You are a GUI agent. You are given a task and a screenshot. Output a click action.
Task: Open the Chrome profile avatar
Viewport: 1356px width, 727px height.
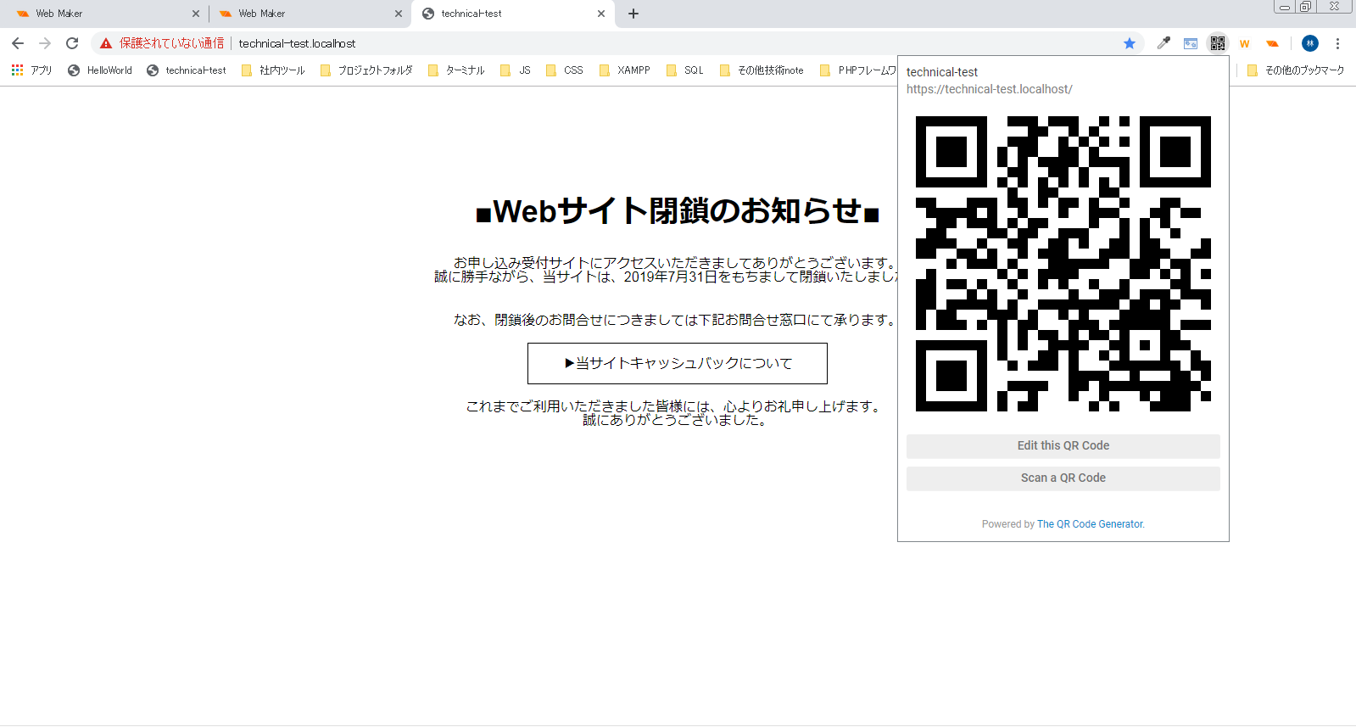1310,43
